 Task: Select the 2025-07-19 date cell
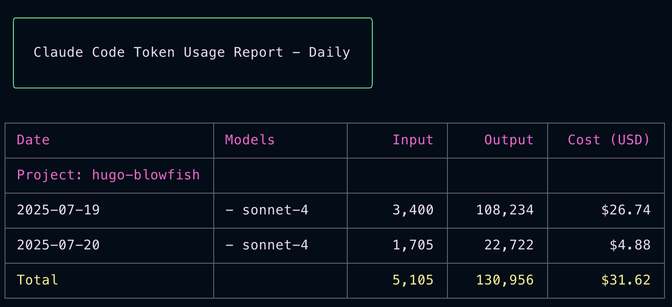click(58, 210)
